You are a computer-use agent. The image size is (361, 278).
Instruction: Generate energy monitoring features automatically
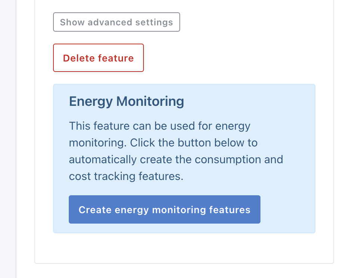click(164, 209)
